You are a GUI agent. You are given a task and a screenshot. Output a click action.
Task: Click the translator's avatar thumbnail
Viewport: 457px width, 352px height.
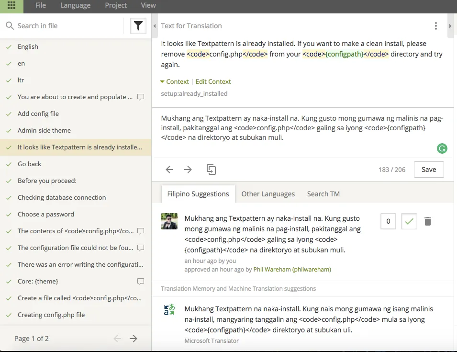(x=169, y=221)
